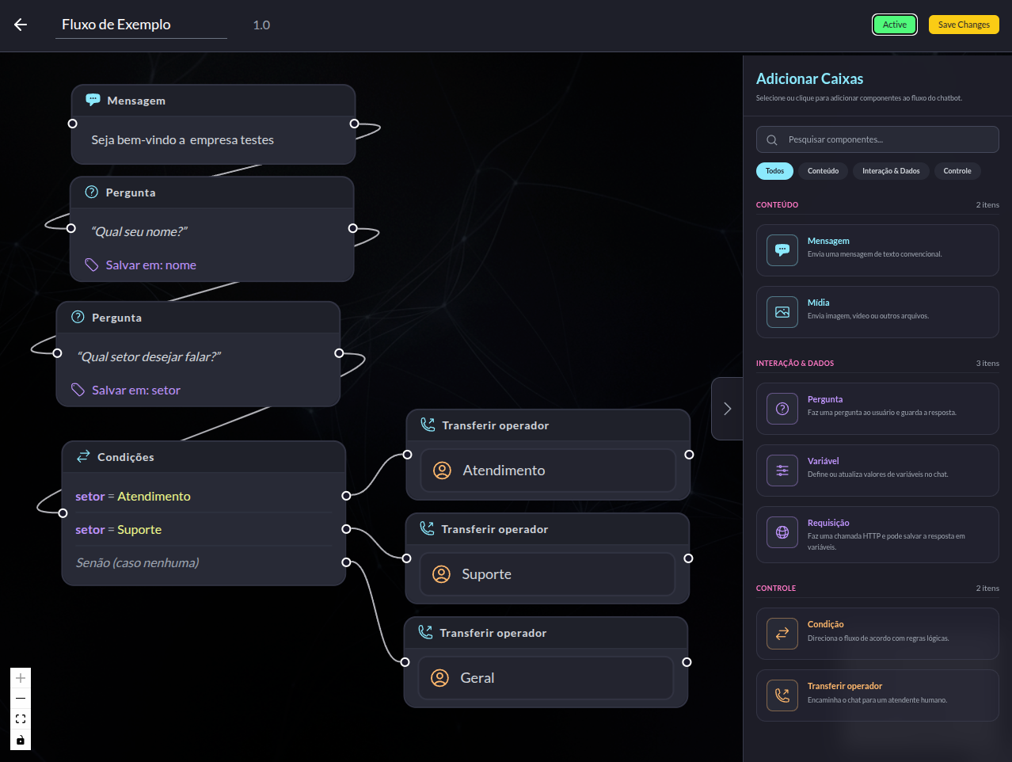Viewport: 1012px width, 762px height.
Task: Click the Geral operator field
Action: (x=546, y=678)
